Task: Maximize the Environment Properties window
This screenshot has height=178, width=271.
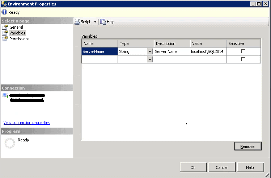Action: 259,4
